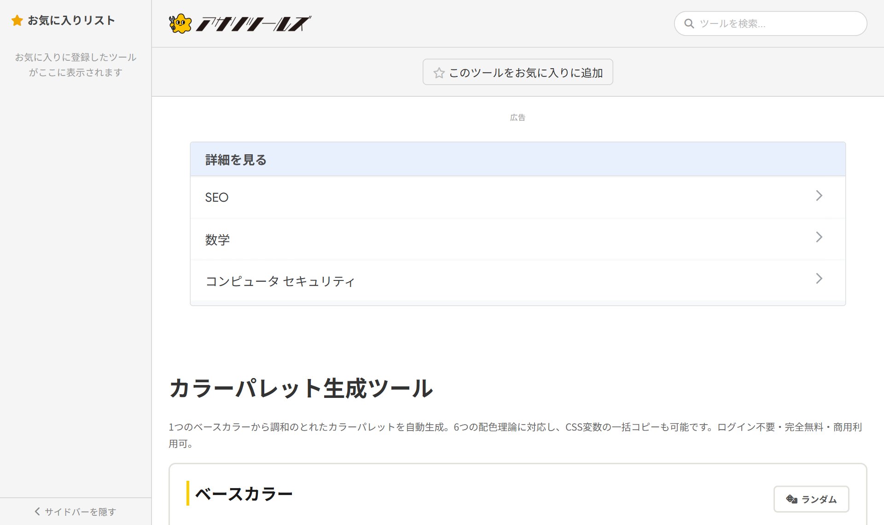Click the magnifier icon in search box

click(689, 23)
